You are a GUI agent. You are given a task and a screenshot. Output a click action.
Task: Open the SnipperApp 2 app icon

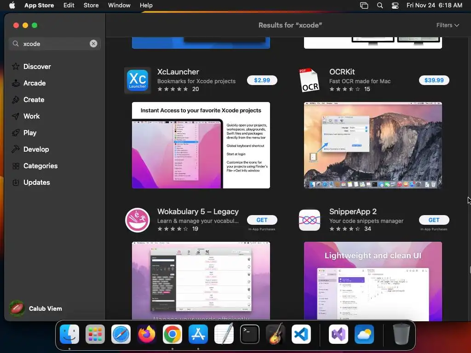coord(310,220)
